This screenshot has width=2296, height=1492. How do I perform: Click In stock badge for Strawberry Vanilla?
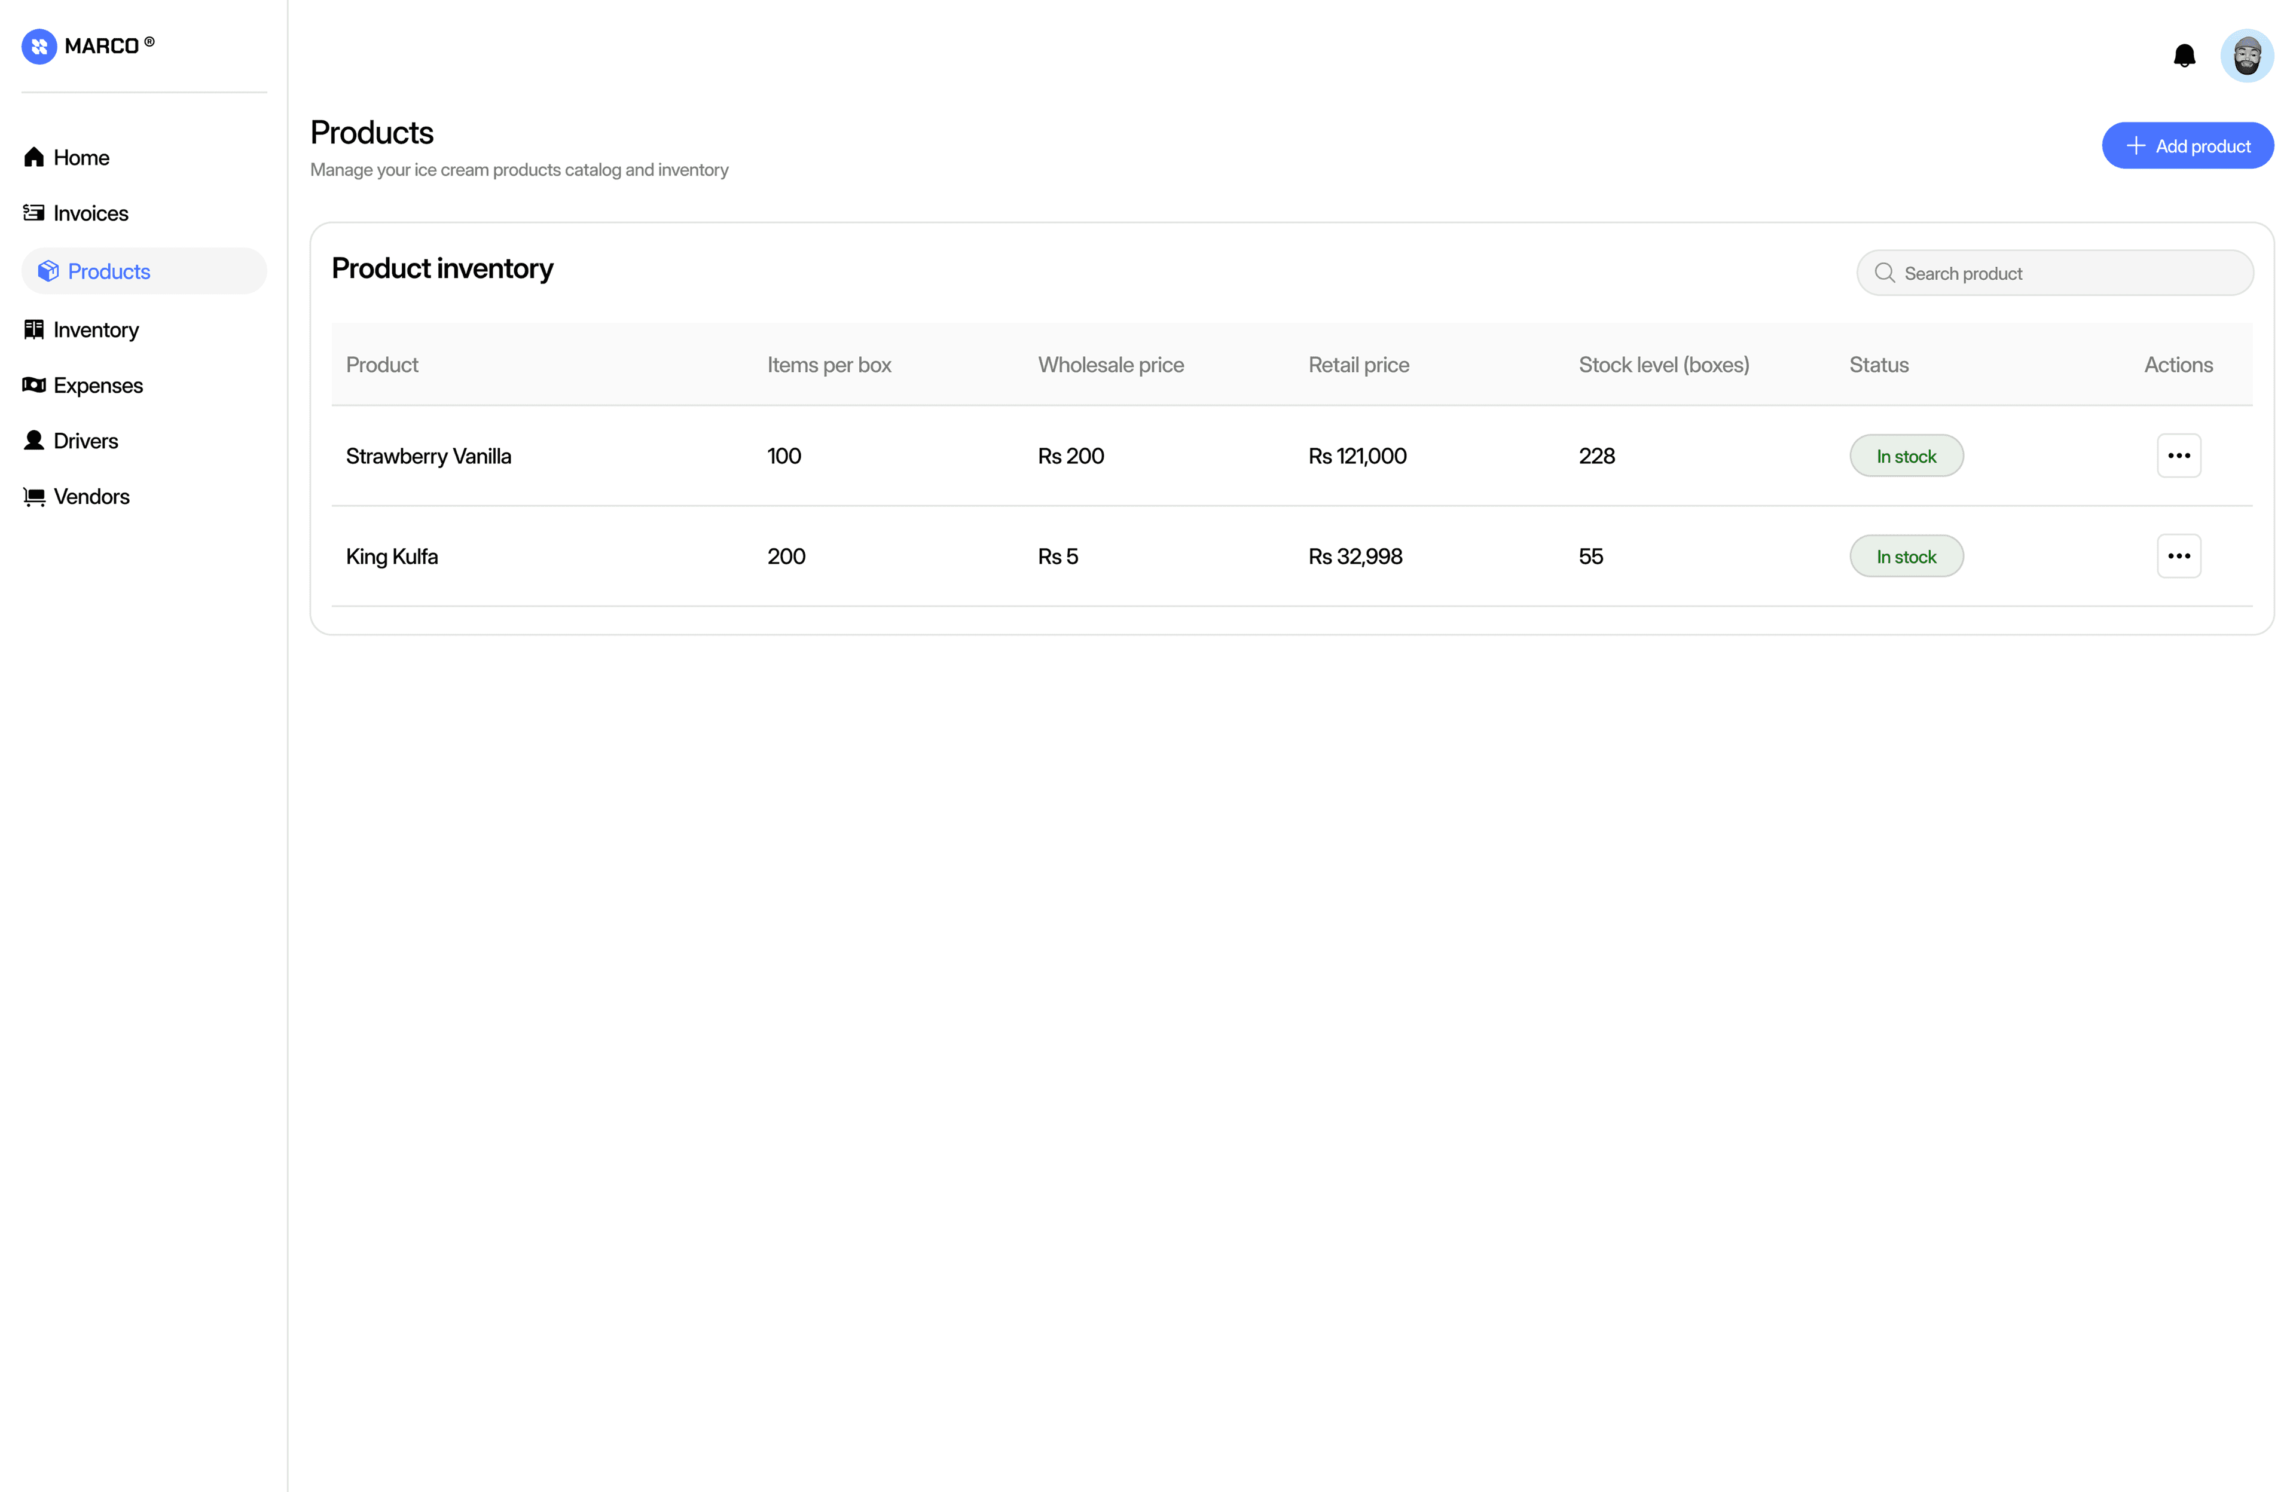click(1906, 456)
